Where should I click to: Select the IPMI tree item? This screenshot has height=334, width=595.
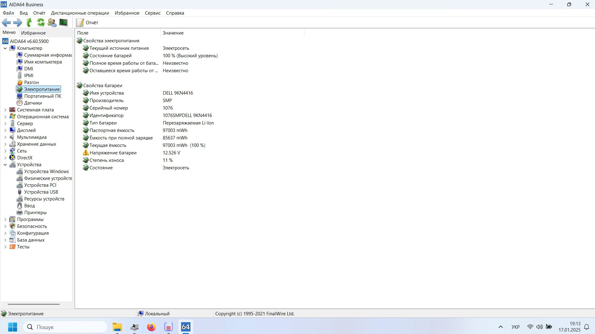(x=29, y=76)
